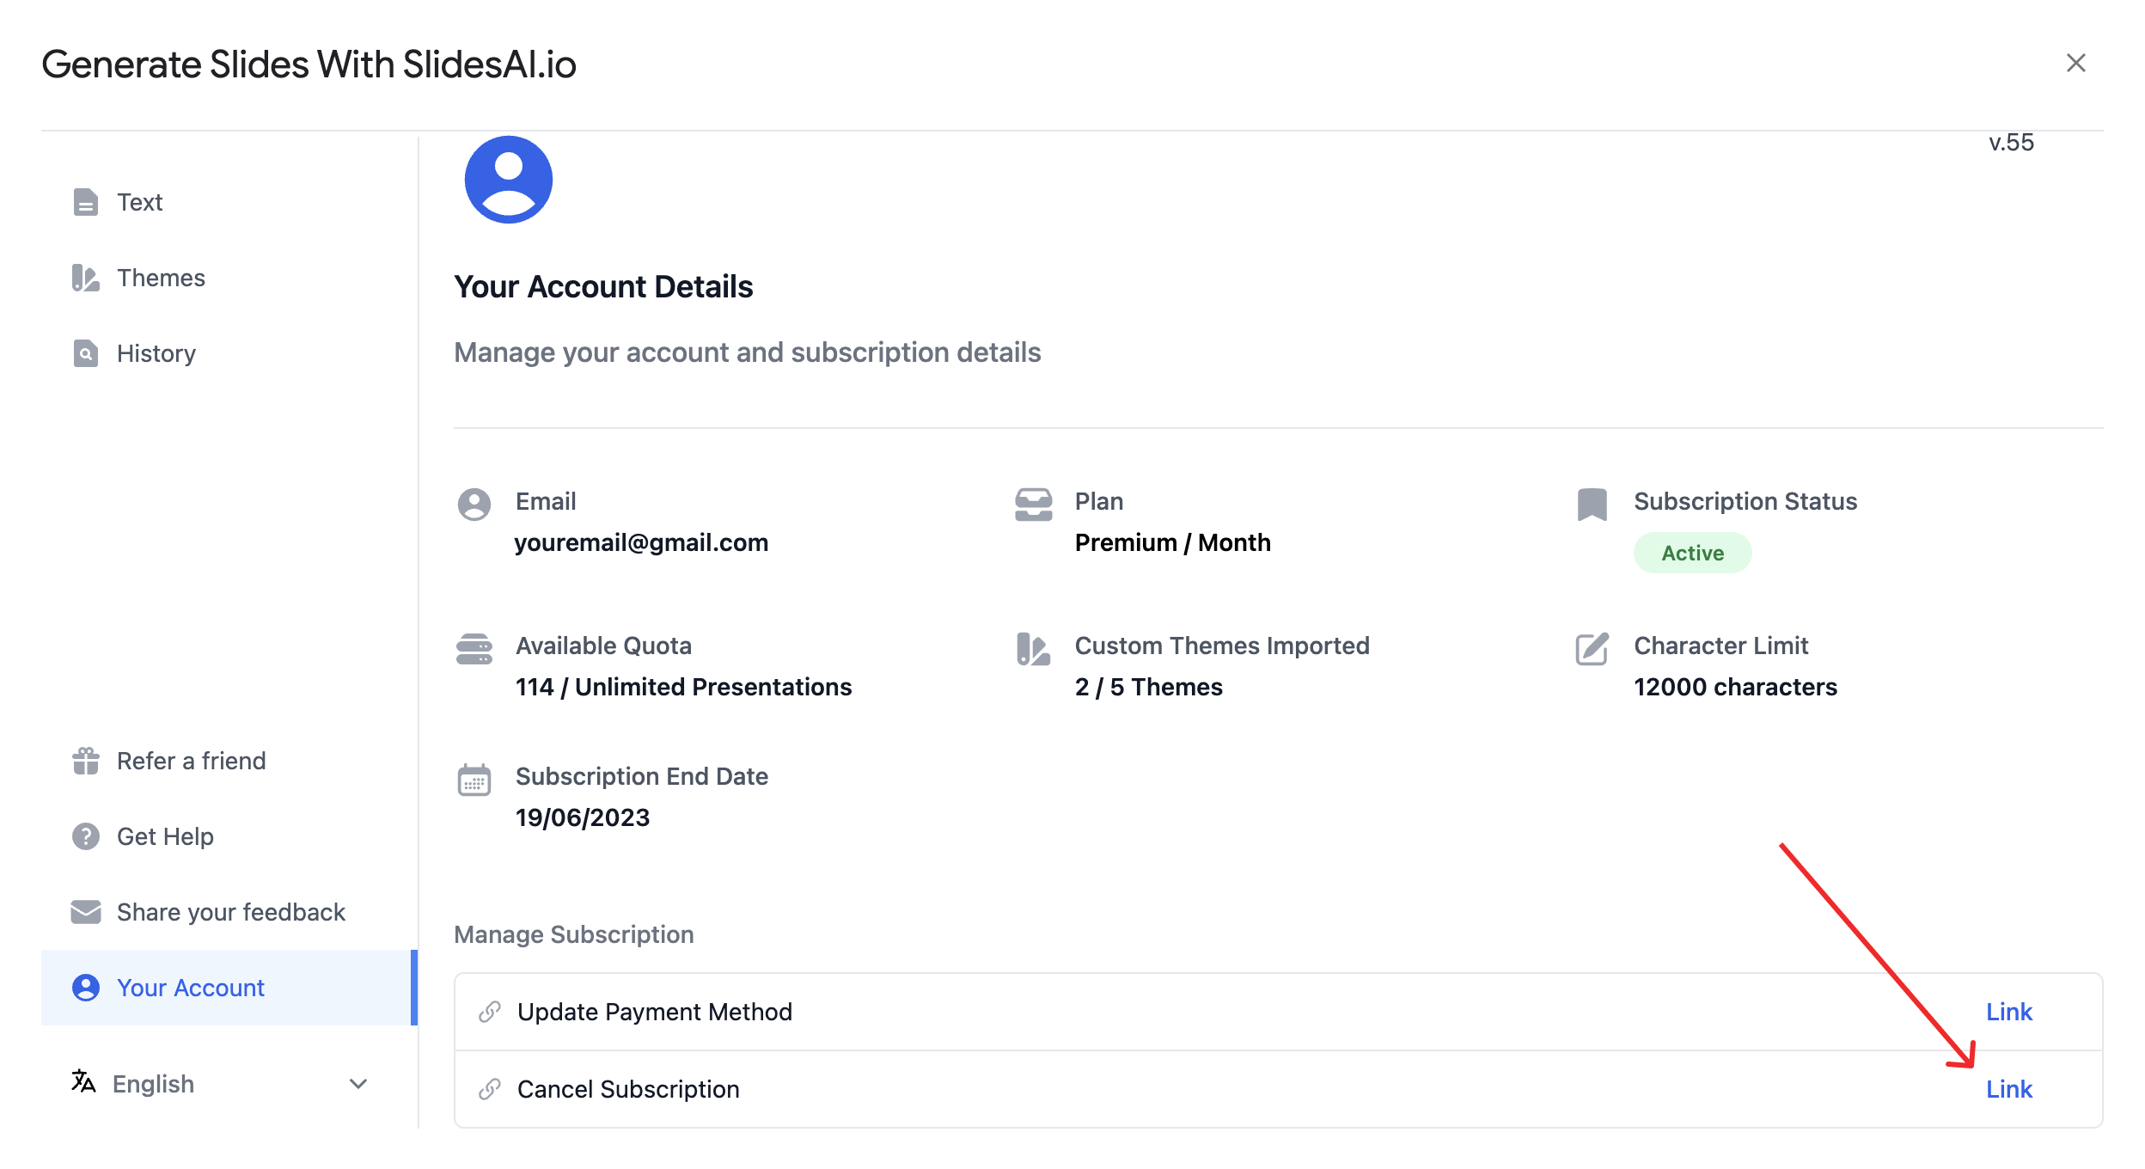Viewport: 2145px width, 1169px height.
Task: Click the Subscription End Date calendar icon
Action: [474, 780]
